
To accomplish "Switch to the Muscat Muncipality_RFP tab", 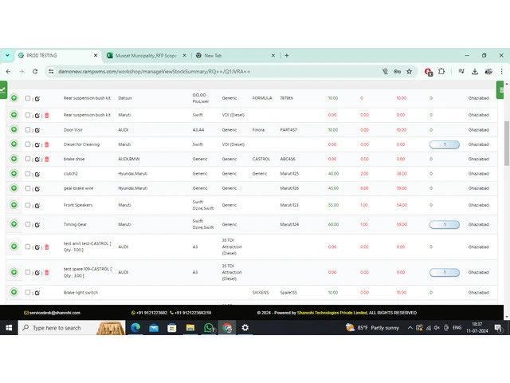I will click(x=141, y=56).
